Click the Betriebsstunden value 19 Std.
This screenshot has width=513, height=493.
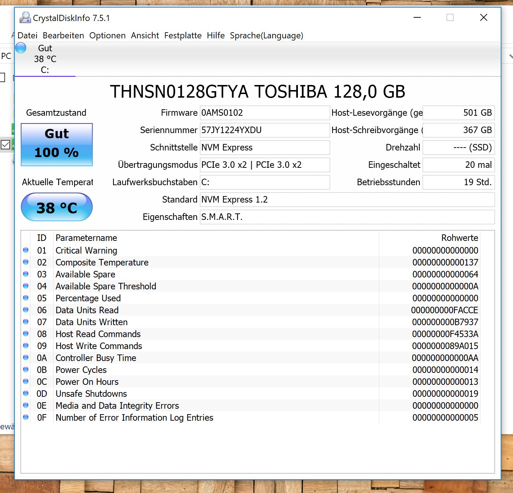point(459,182)
